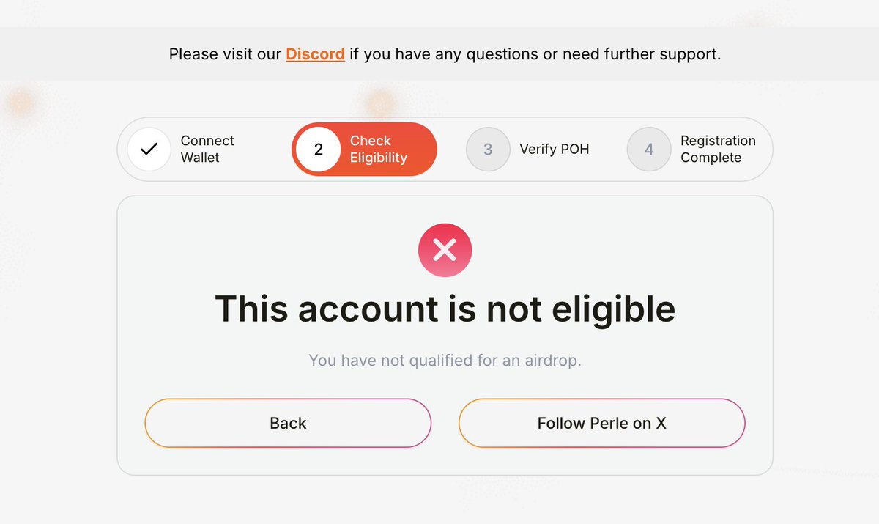
Task: Click the word "airdrop" in the subtext
Action: tap(550, 361)
